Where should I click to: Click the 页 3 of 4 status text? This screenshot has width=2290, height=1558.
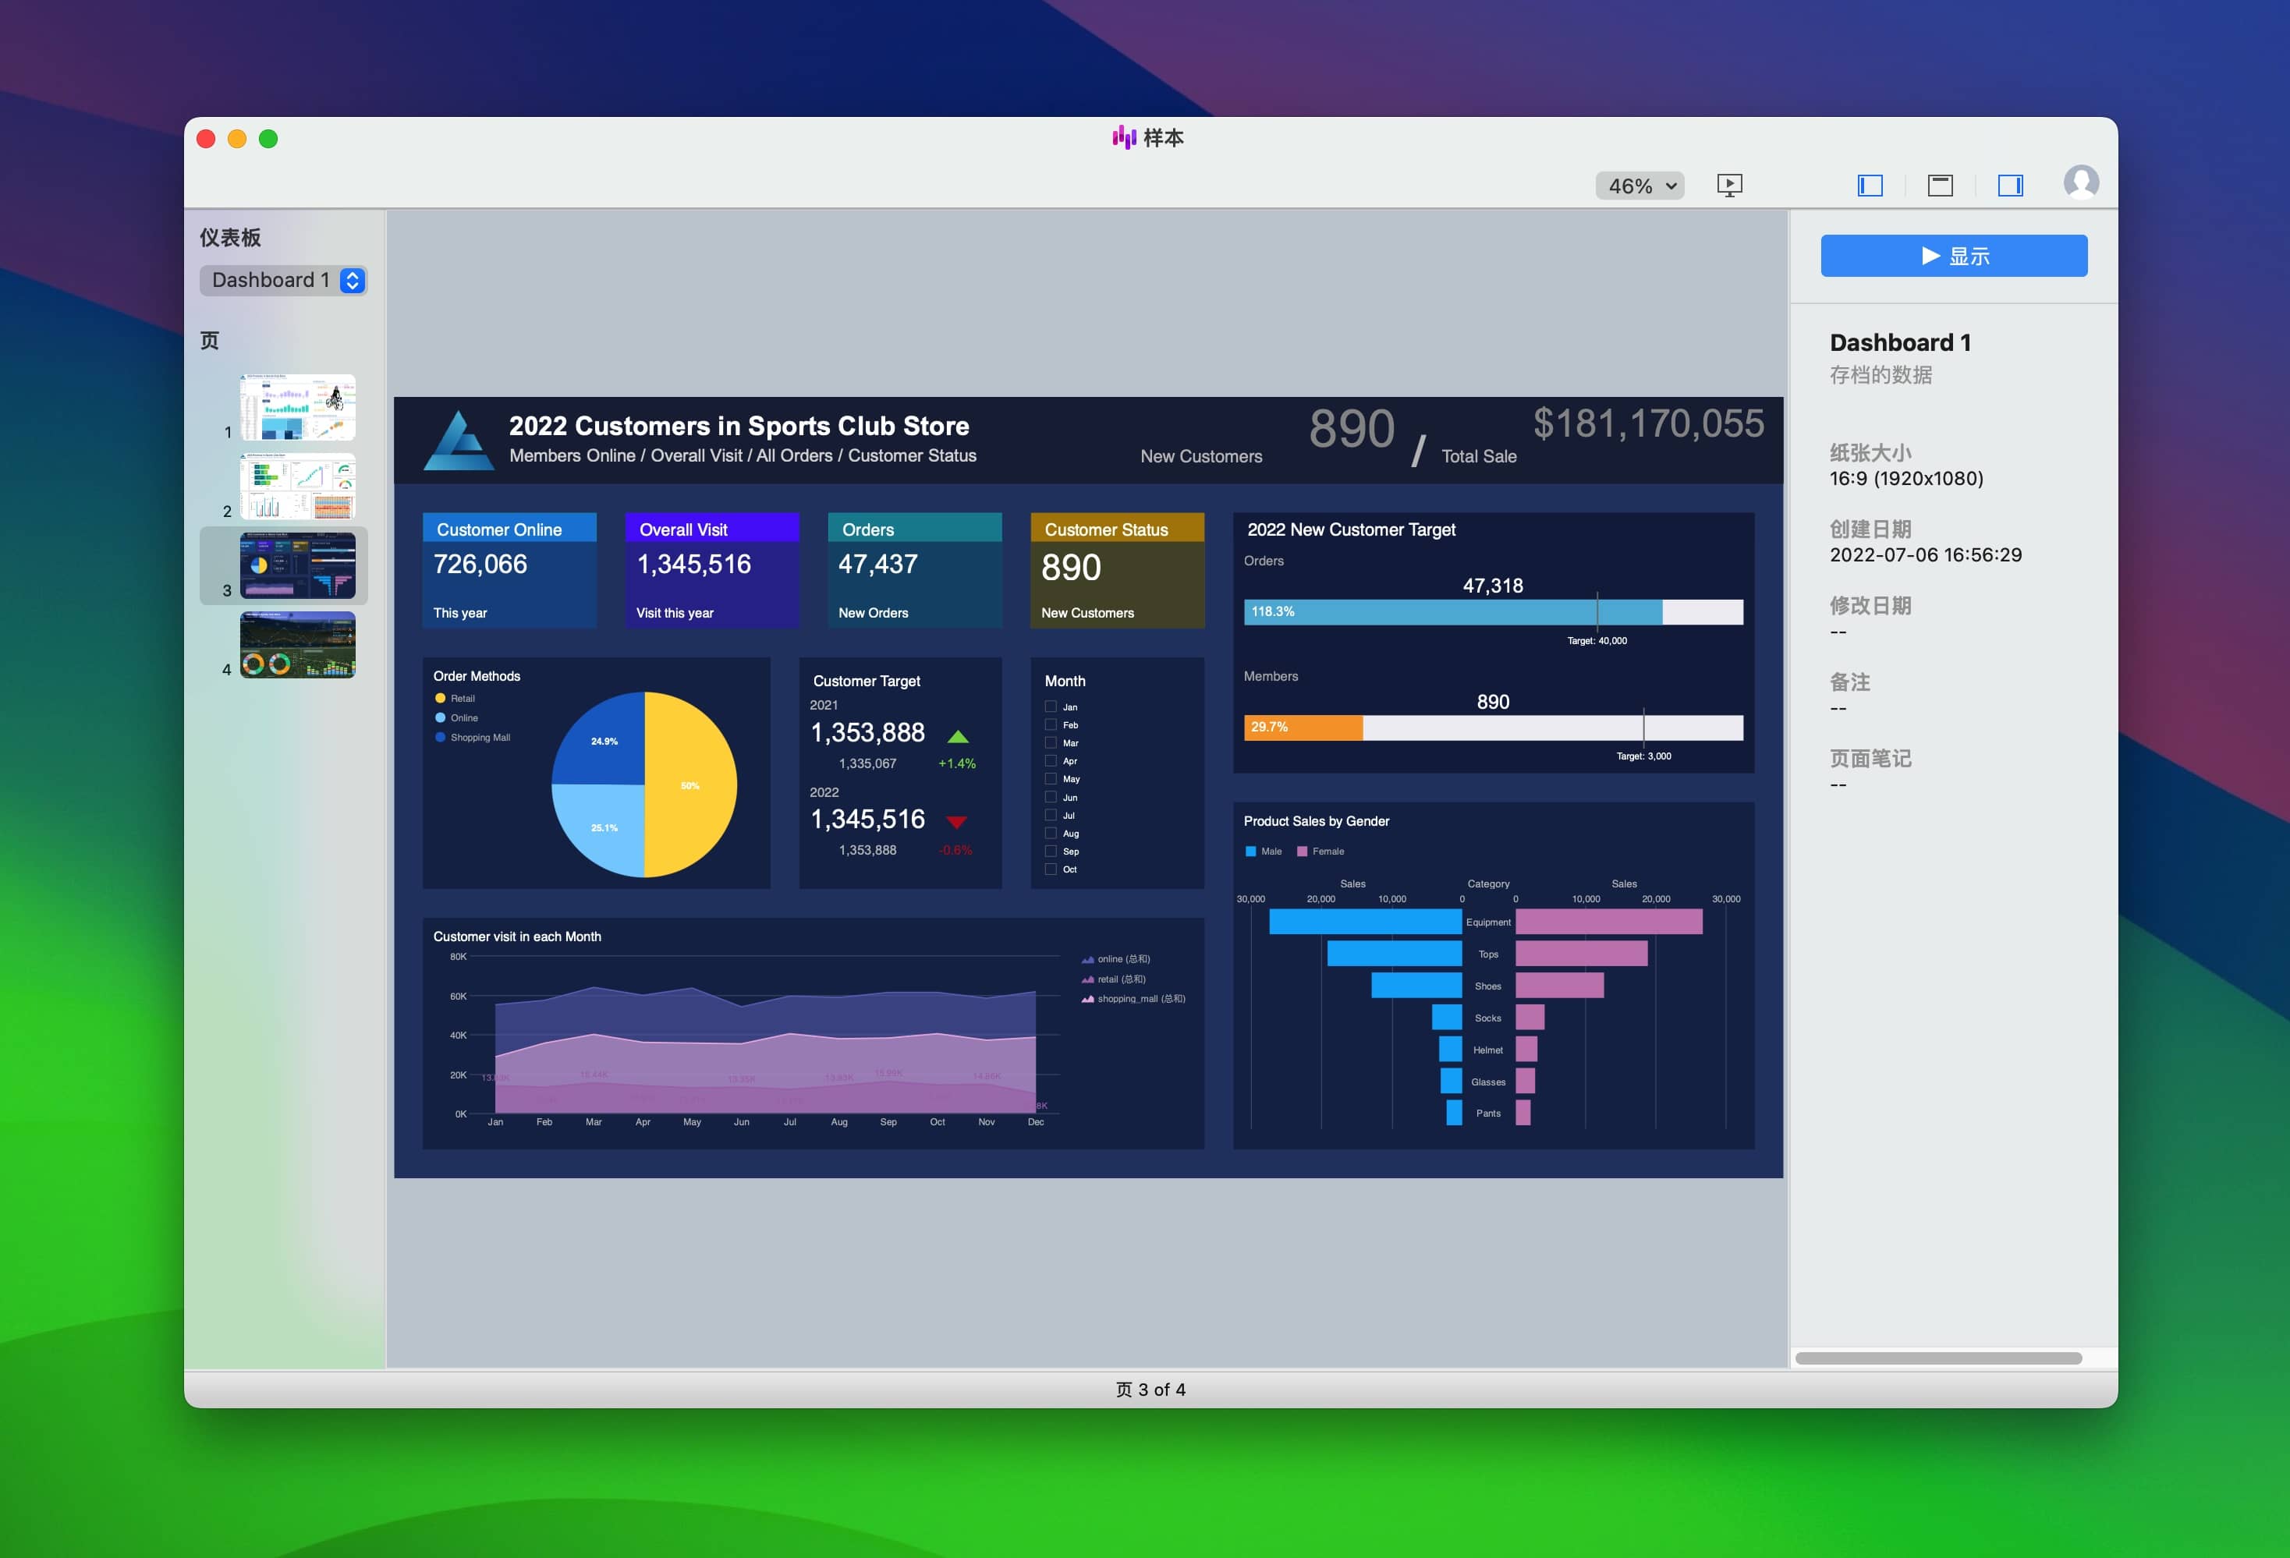(x=1150, y=1390)
